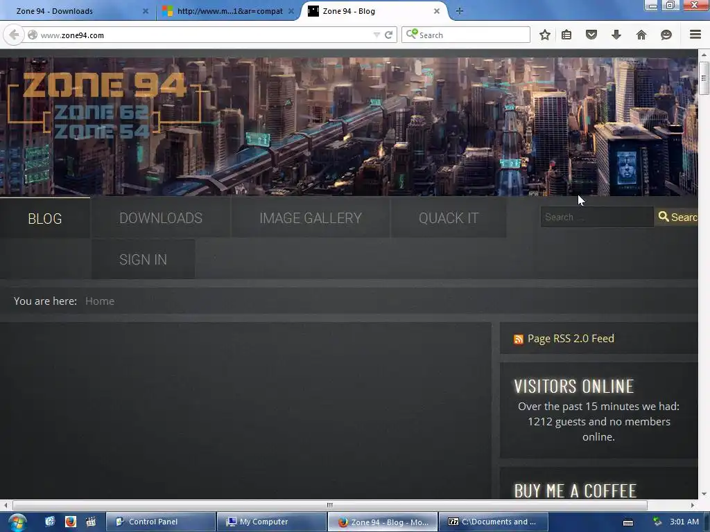Click the network tray icon
Screen dimensions: 710x532
tap(657, 522)
